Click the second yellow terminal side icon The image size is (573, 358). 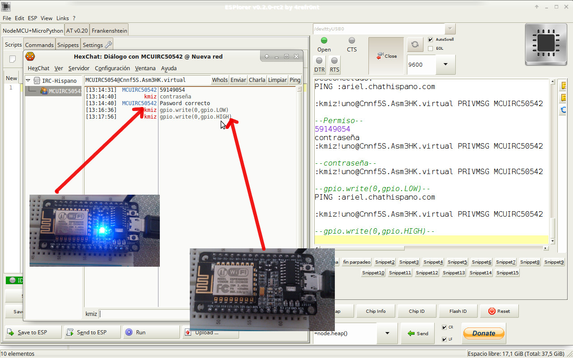point(563,98)
